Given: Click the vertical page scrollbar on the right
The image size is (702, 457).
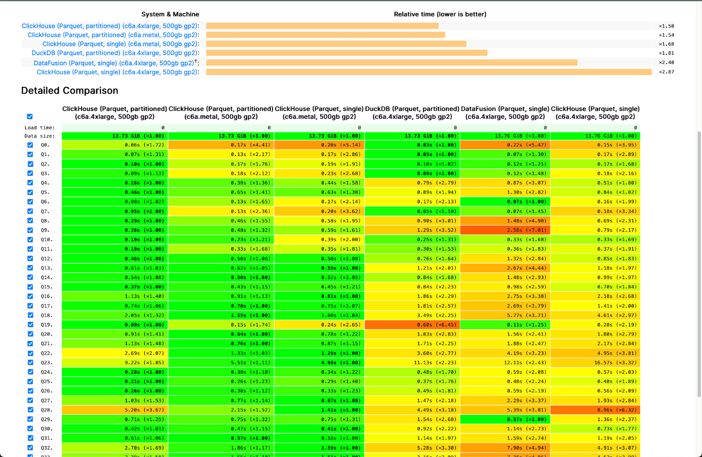Looking at the screenshot, I should (x=699, y=263).
